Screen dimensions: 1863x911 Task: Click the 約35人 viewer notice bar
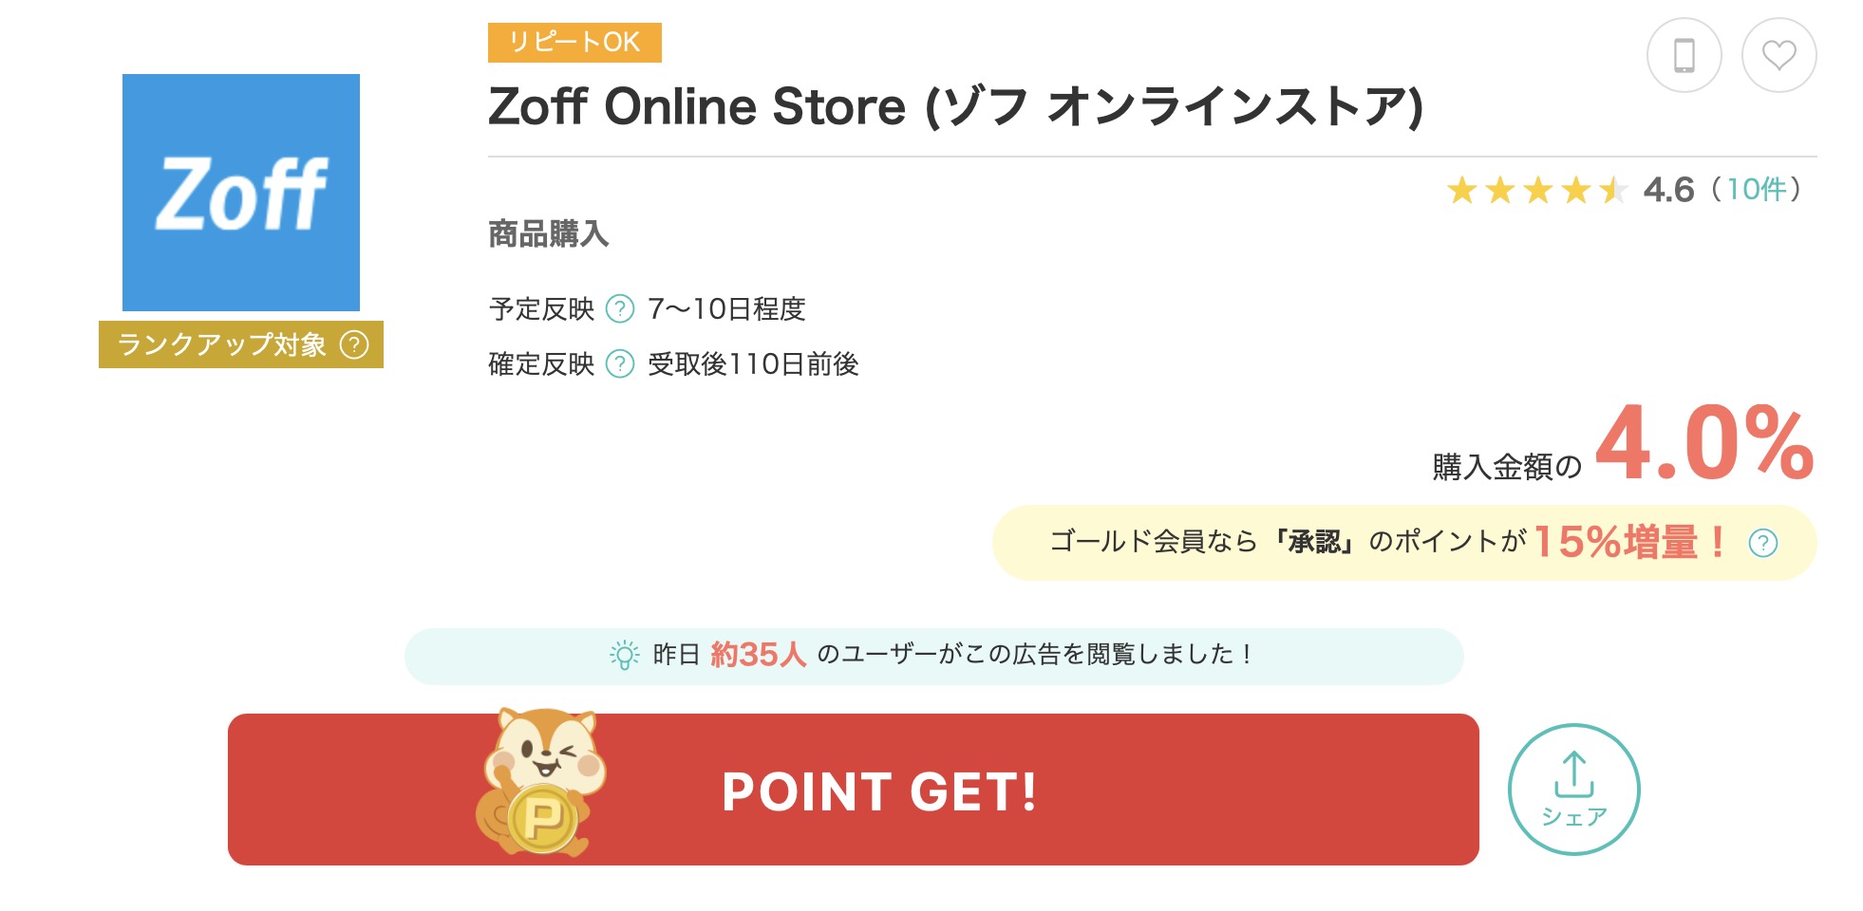[x=933, y=656]
